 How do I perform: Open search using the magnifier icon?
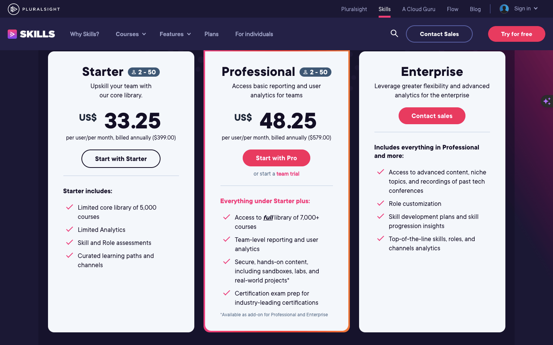click(x=394, y=34)
